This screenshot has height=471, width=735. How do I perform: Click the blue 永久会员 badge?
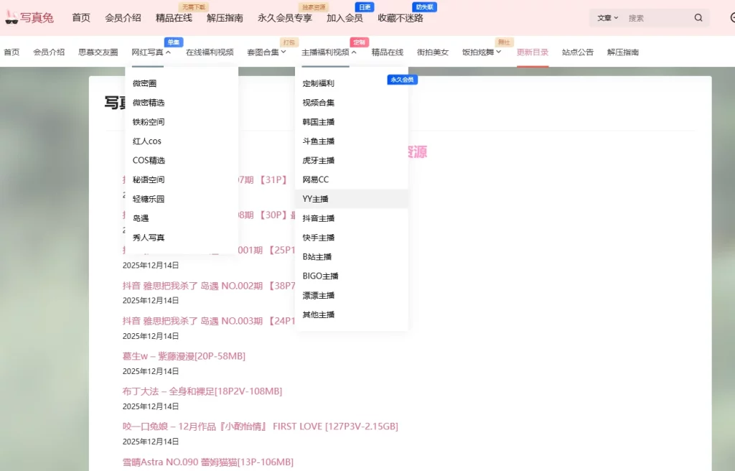coord(402,80)
